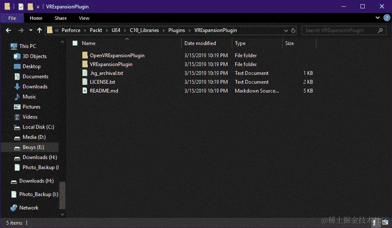
Task: Sort by the Date modified column
Action: pyautogui.click(x=200, y=43)
